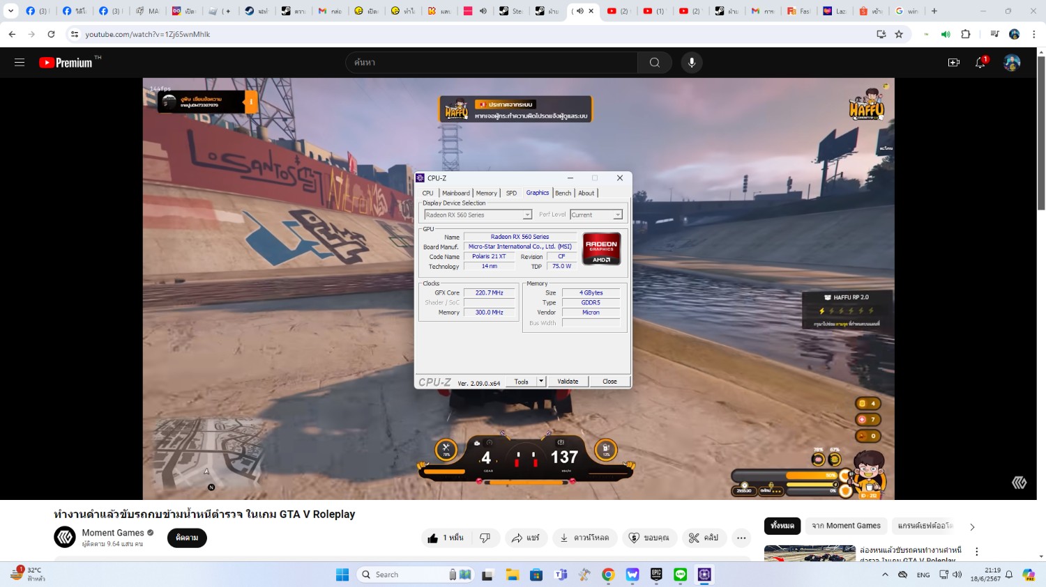Open the YouTube create video icon
1046x587 pixels.
953,63
